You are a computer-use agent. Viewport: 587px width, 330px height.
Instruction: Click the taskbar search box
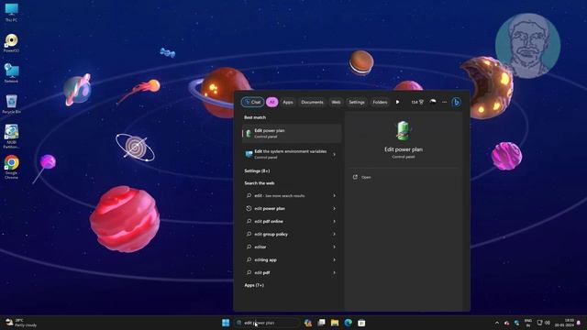267,323
